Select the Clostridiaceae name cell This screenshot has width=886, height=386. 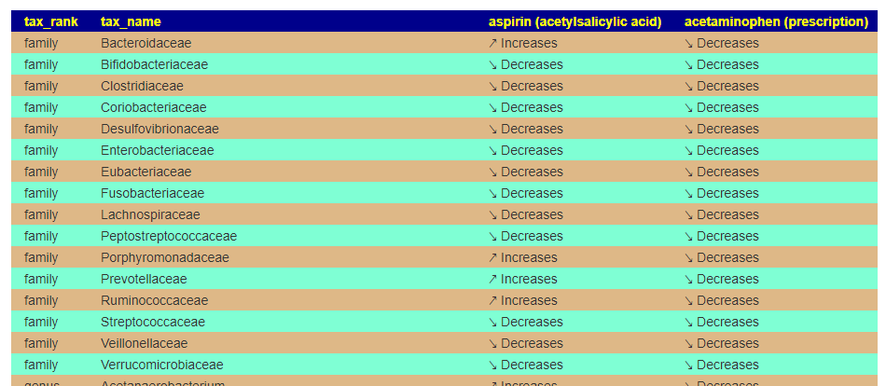coord(142,86)
